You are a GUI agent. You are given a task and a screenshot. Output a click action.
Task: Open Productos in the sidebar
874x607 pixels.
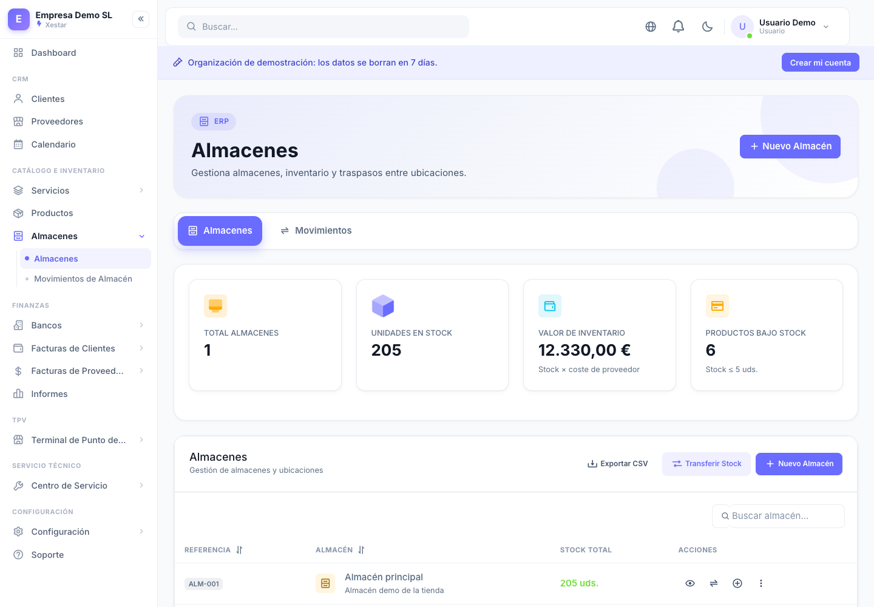pos(78,213)
